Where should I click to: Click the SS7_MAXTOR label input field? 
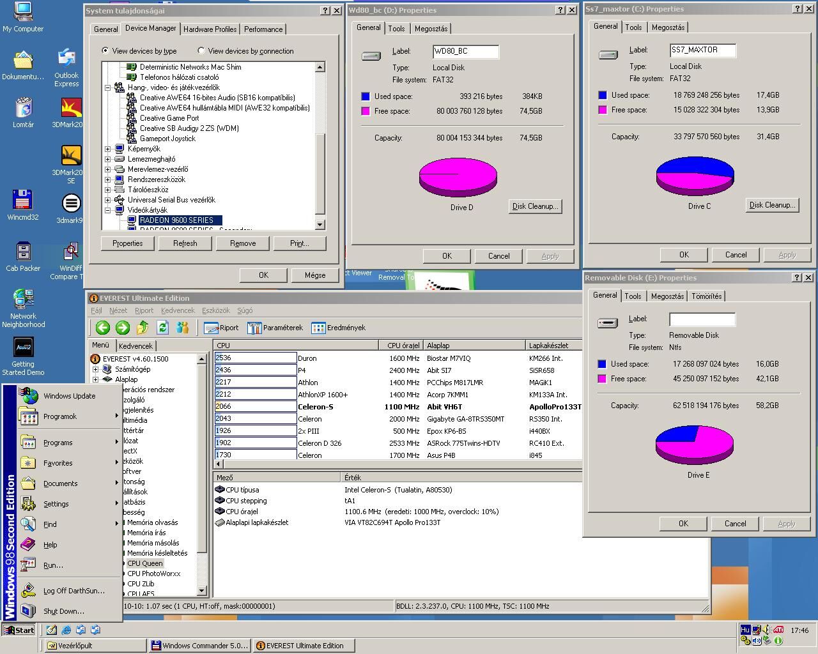[x=703, y=50]
